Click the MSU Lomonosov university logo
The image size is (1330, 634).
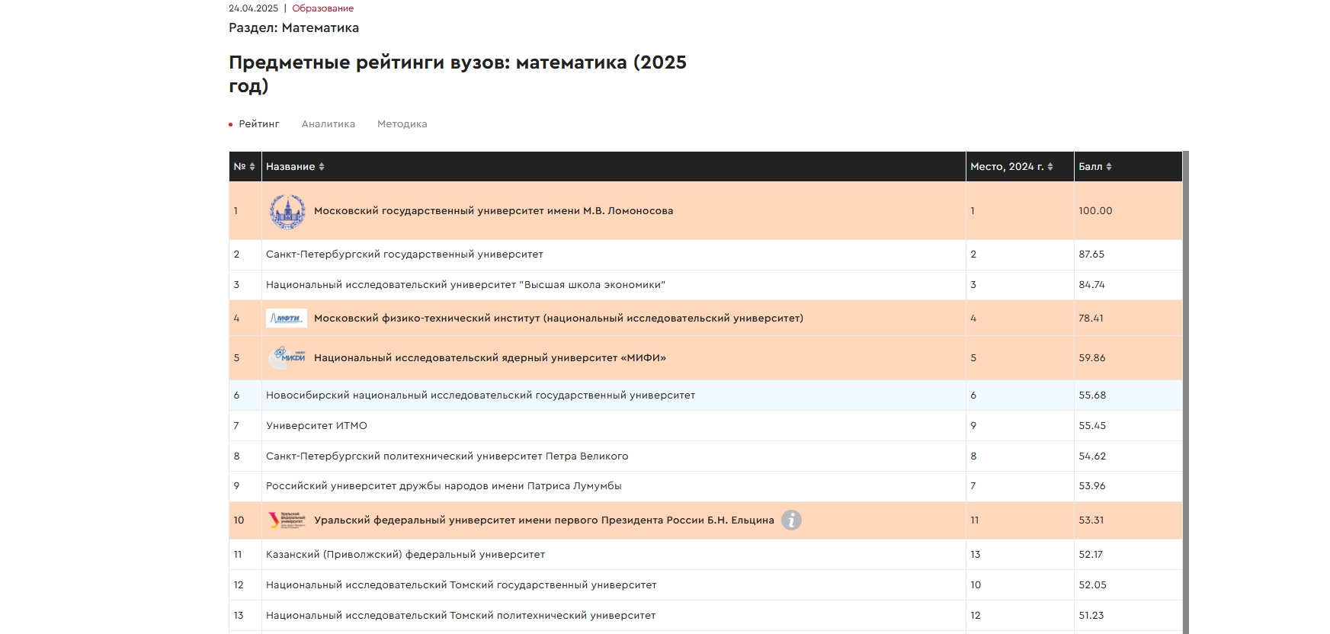(287, 211)
